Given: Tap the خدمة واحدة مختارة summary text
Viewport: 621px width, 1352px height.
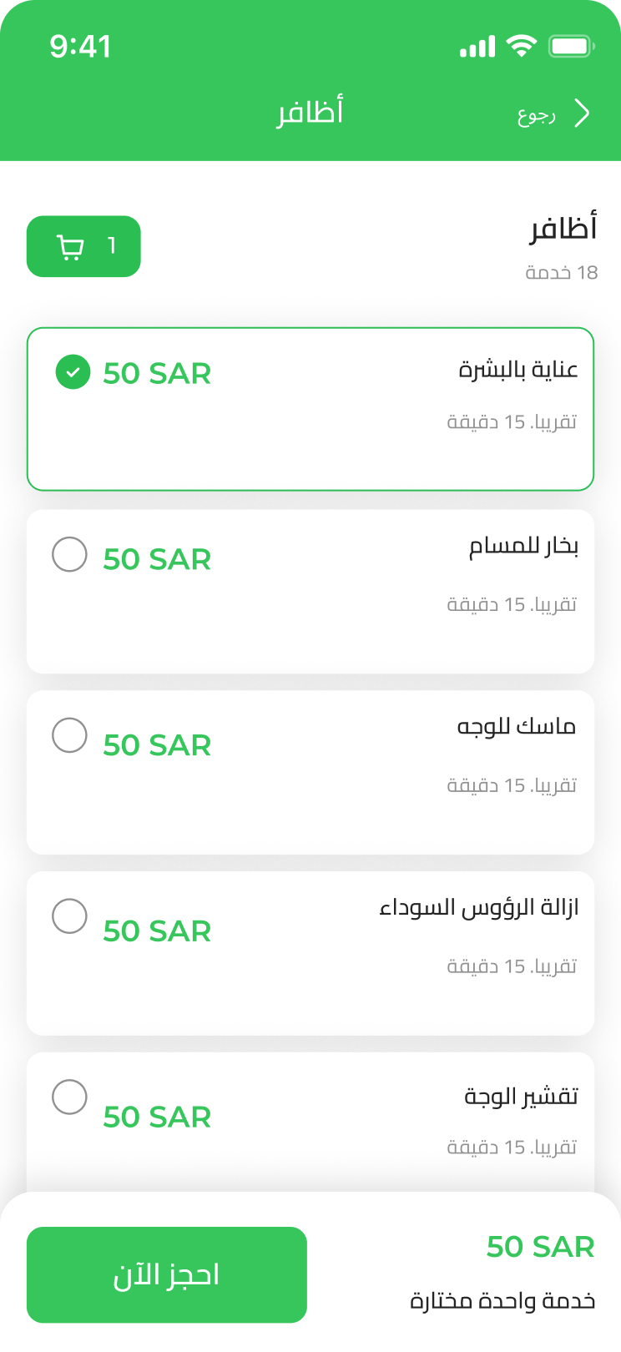Looking at the screenshot, I should pos(502,1300).
